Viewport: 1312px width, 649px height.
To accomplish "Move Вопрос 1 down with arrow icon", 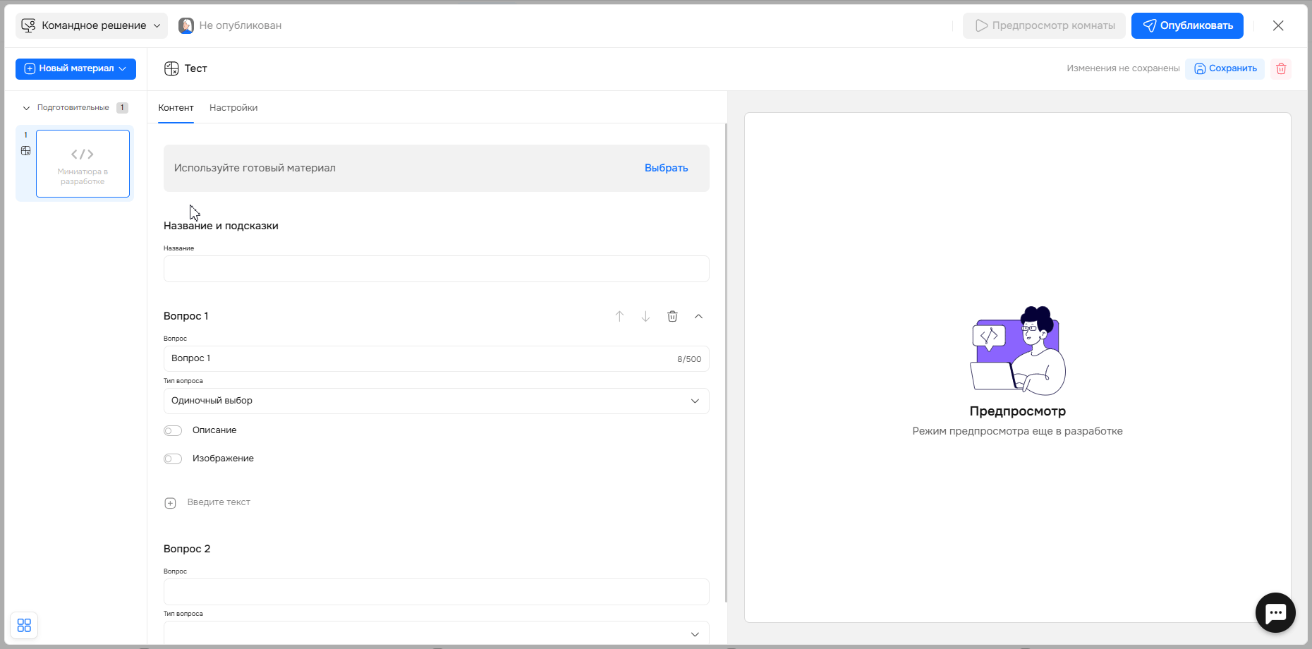I will point(645,317).
